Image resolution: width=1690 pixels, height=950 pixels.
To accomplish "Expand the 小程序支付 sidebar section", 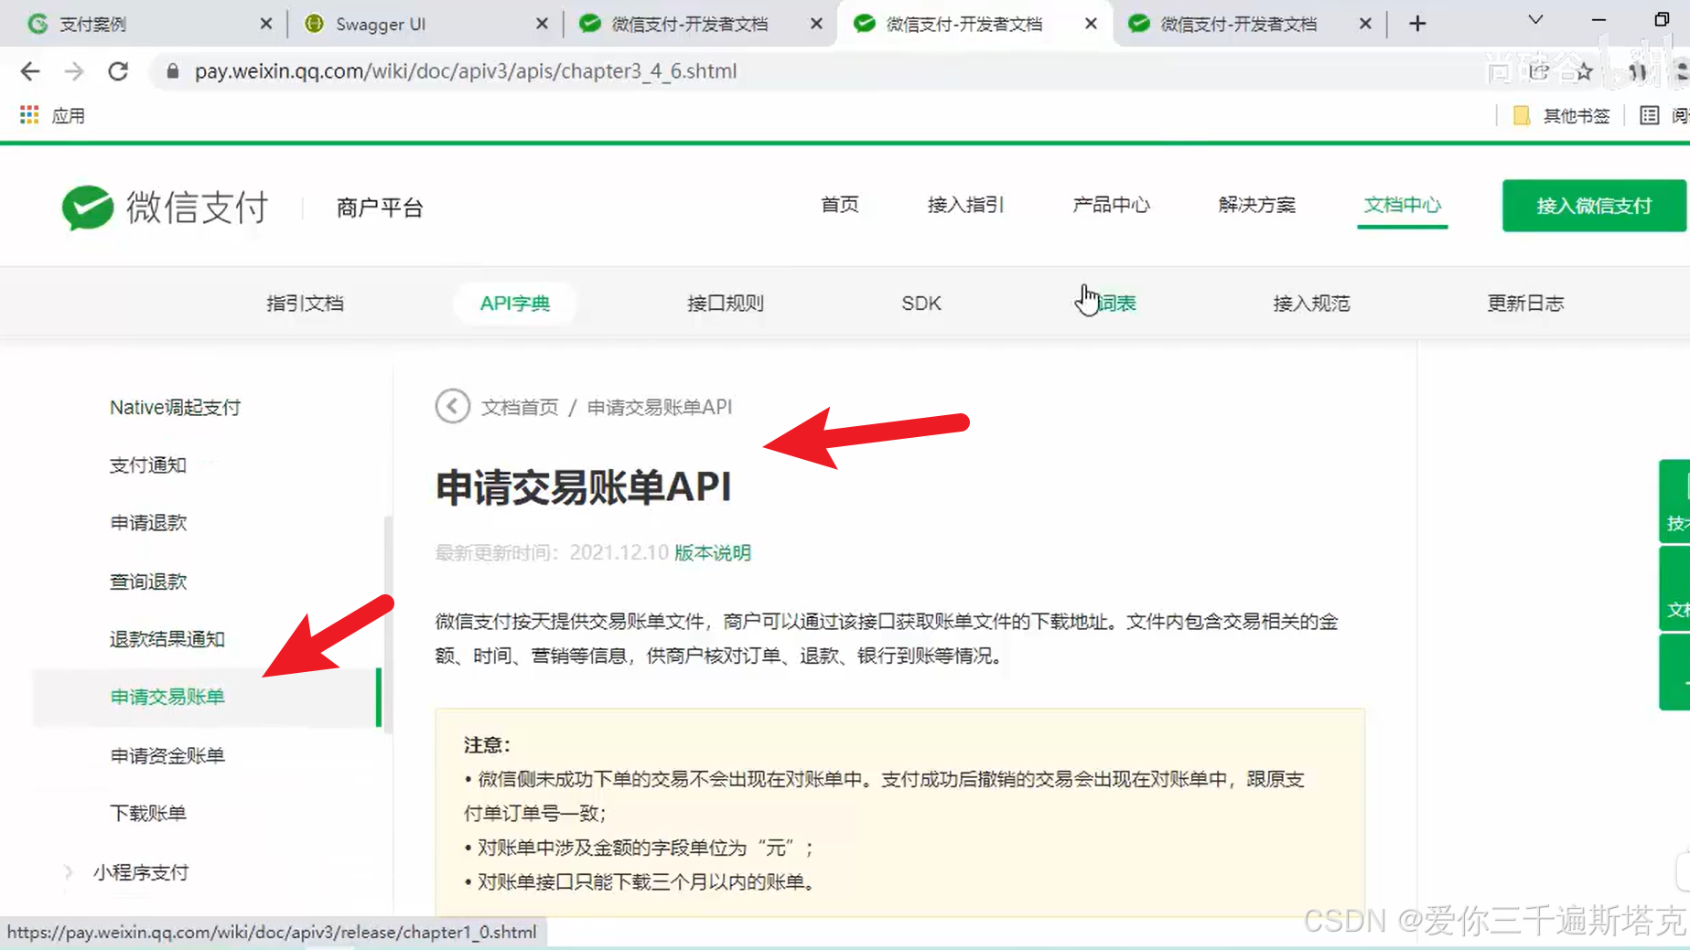I will click(x=141, y=872).
